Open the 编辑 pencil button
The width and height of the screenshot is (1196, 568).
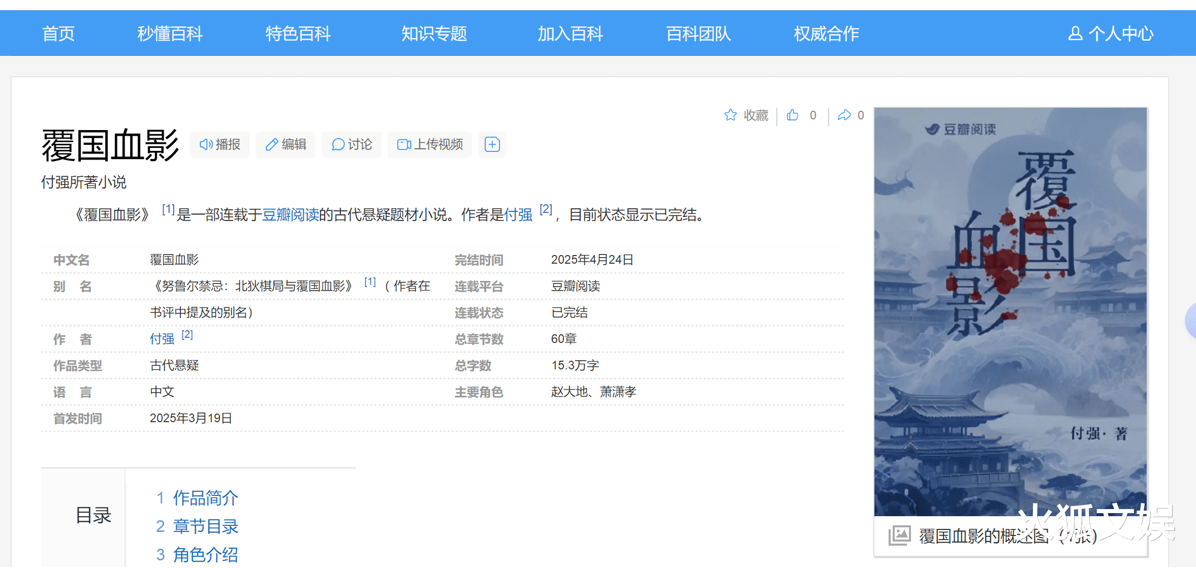click(x=286, y=145)
